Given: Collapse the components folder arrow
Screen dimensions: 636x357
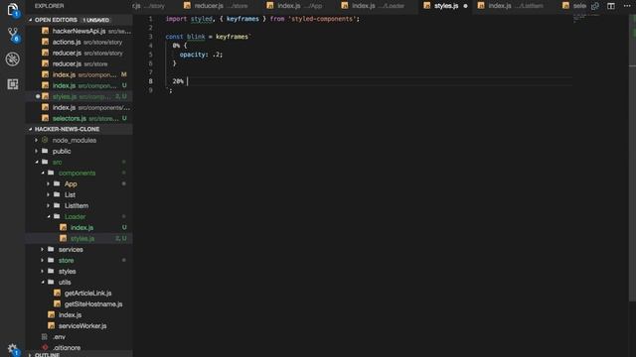Looking at the screenshot, I should 43,173.
